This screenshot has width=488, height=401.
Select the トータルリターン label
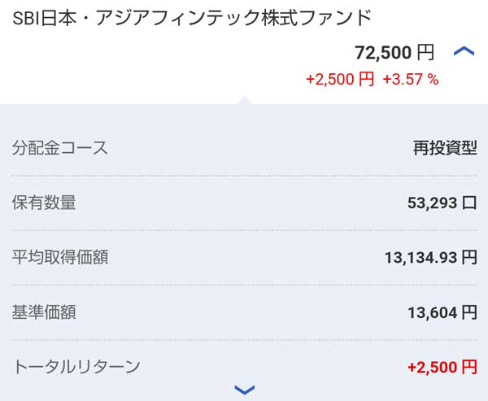(76, 367)
